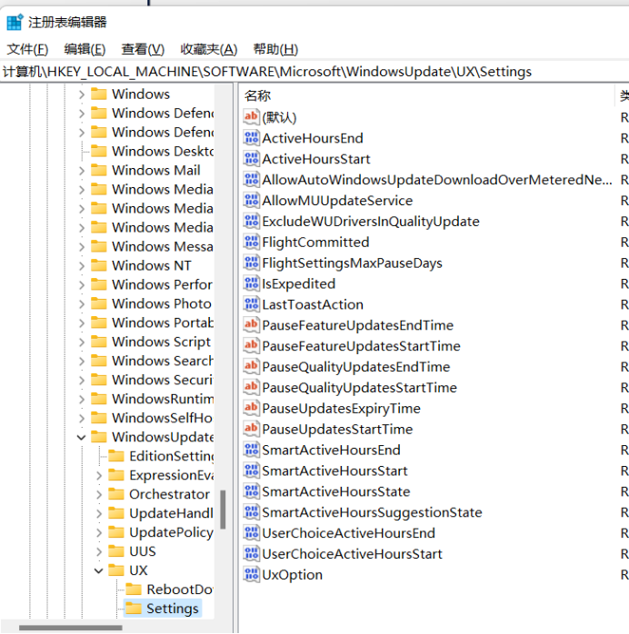Screen dimensions: 629x634
Task: Select the LastToastAction DWORD icon
Action: tap(251, 304)
